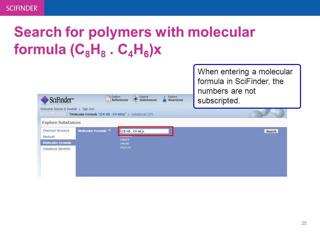The width and height of the screenshot is (320, 240).
Task: Open Explore Reactions flask icon
Action: click(x=164, y=99)
